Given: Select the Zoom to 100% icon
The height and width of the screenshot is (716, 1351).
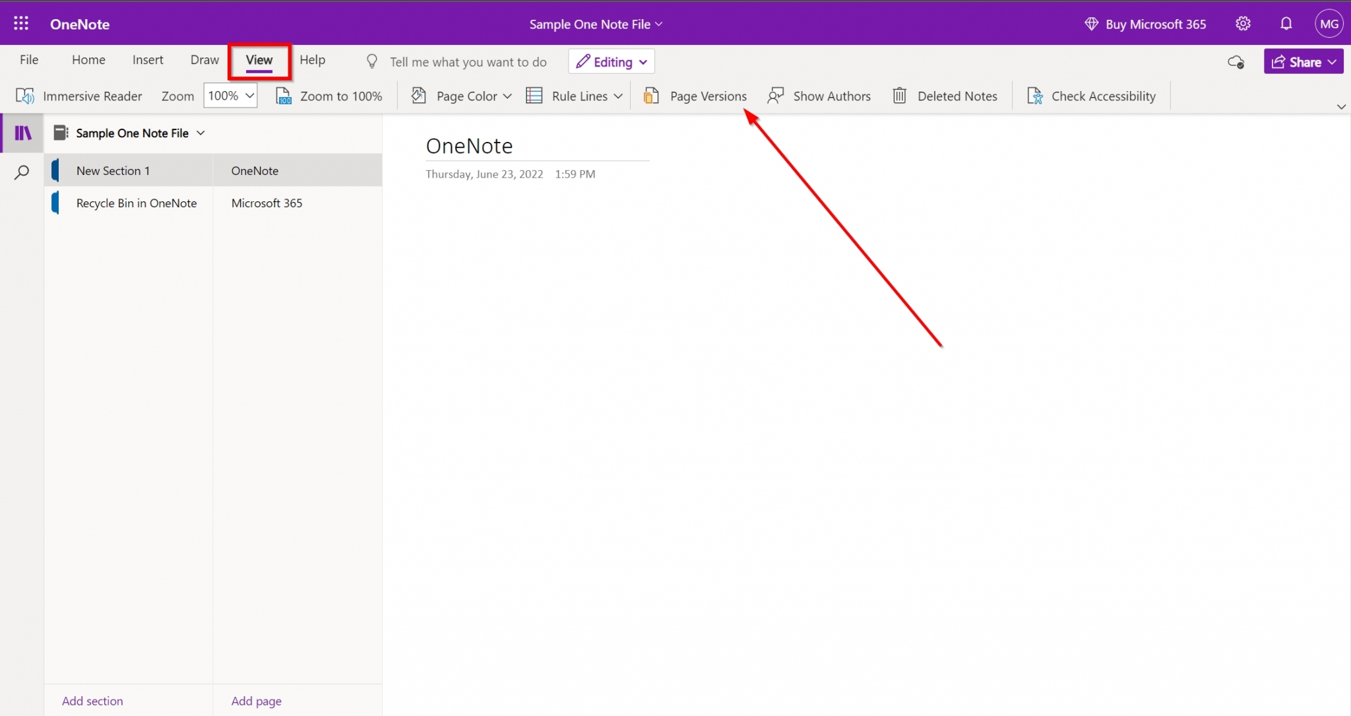Looking at the screenshot, I should [284, 96].
